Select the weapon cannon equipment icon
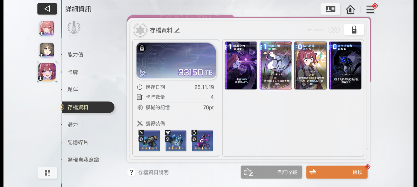417x187 pixels. 149,141
